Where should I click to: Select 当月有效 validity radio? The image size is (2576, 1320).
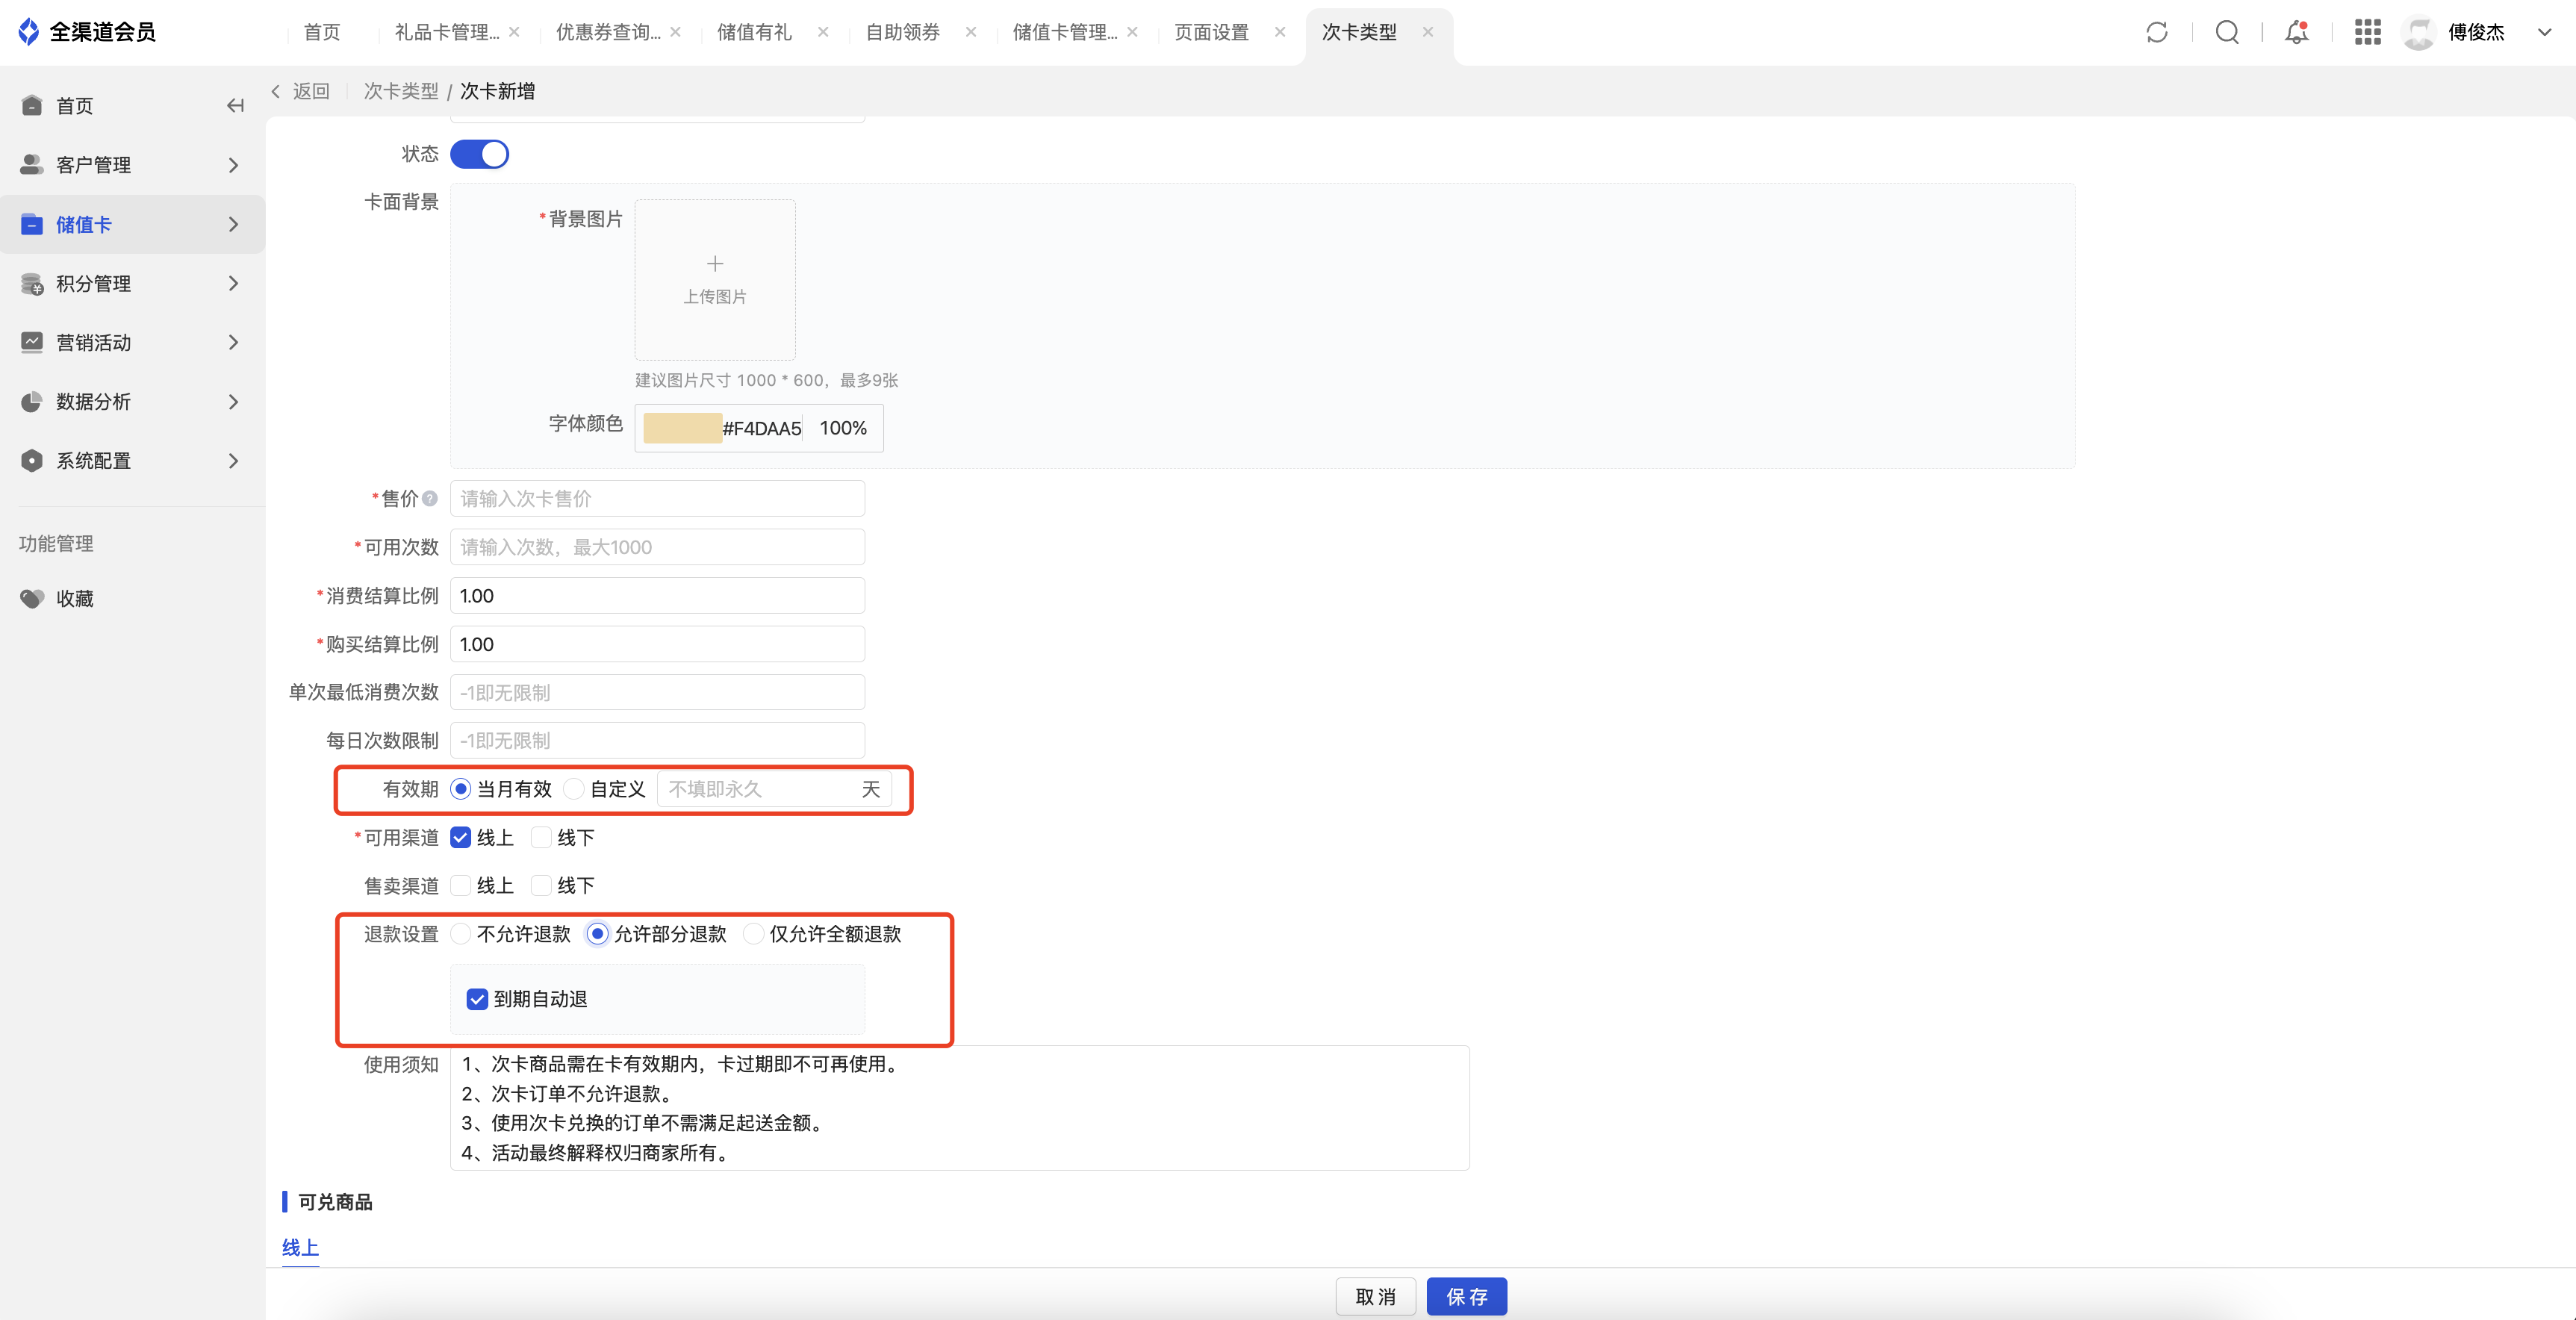[x=460, y=789]
